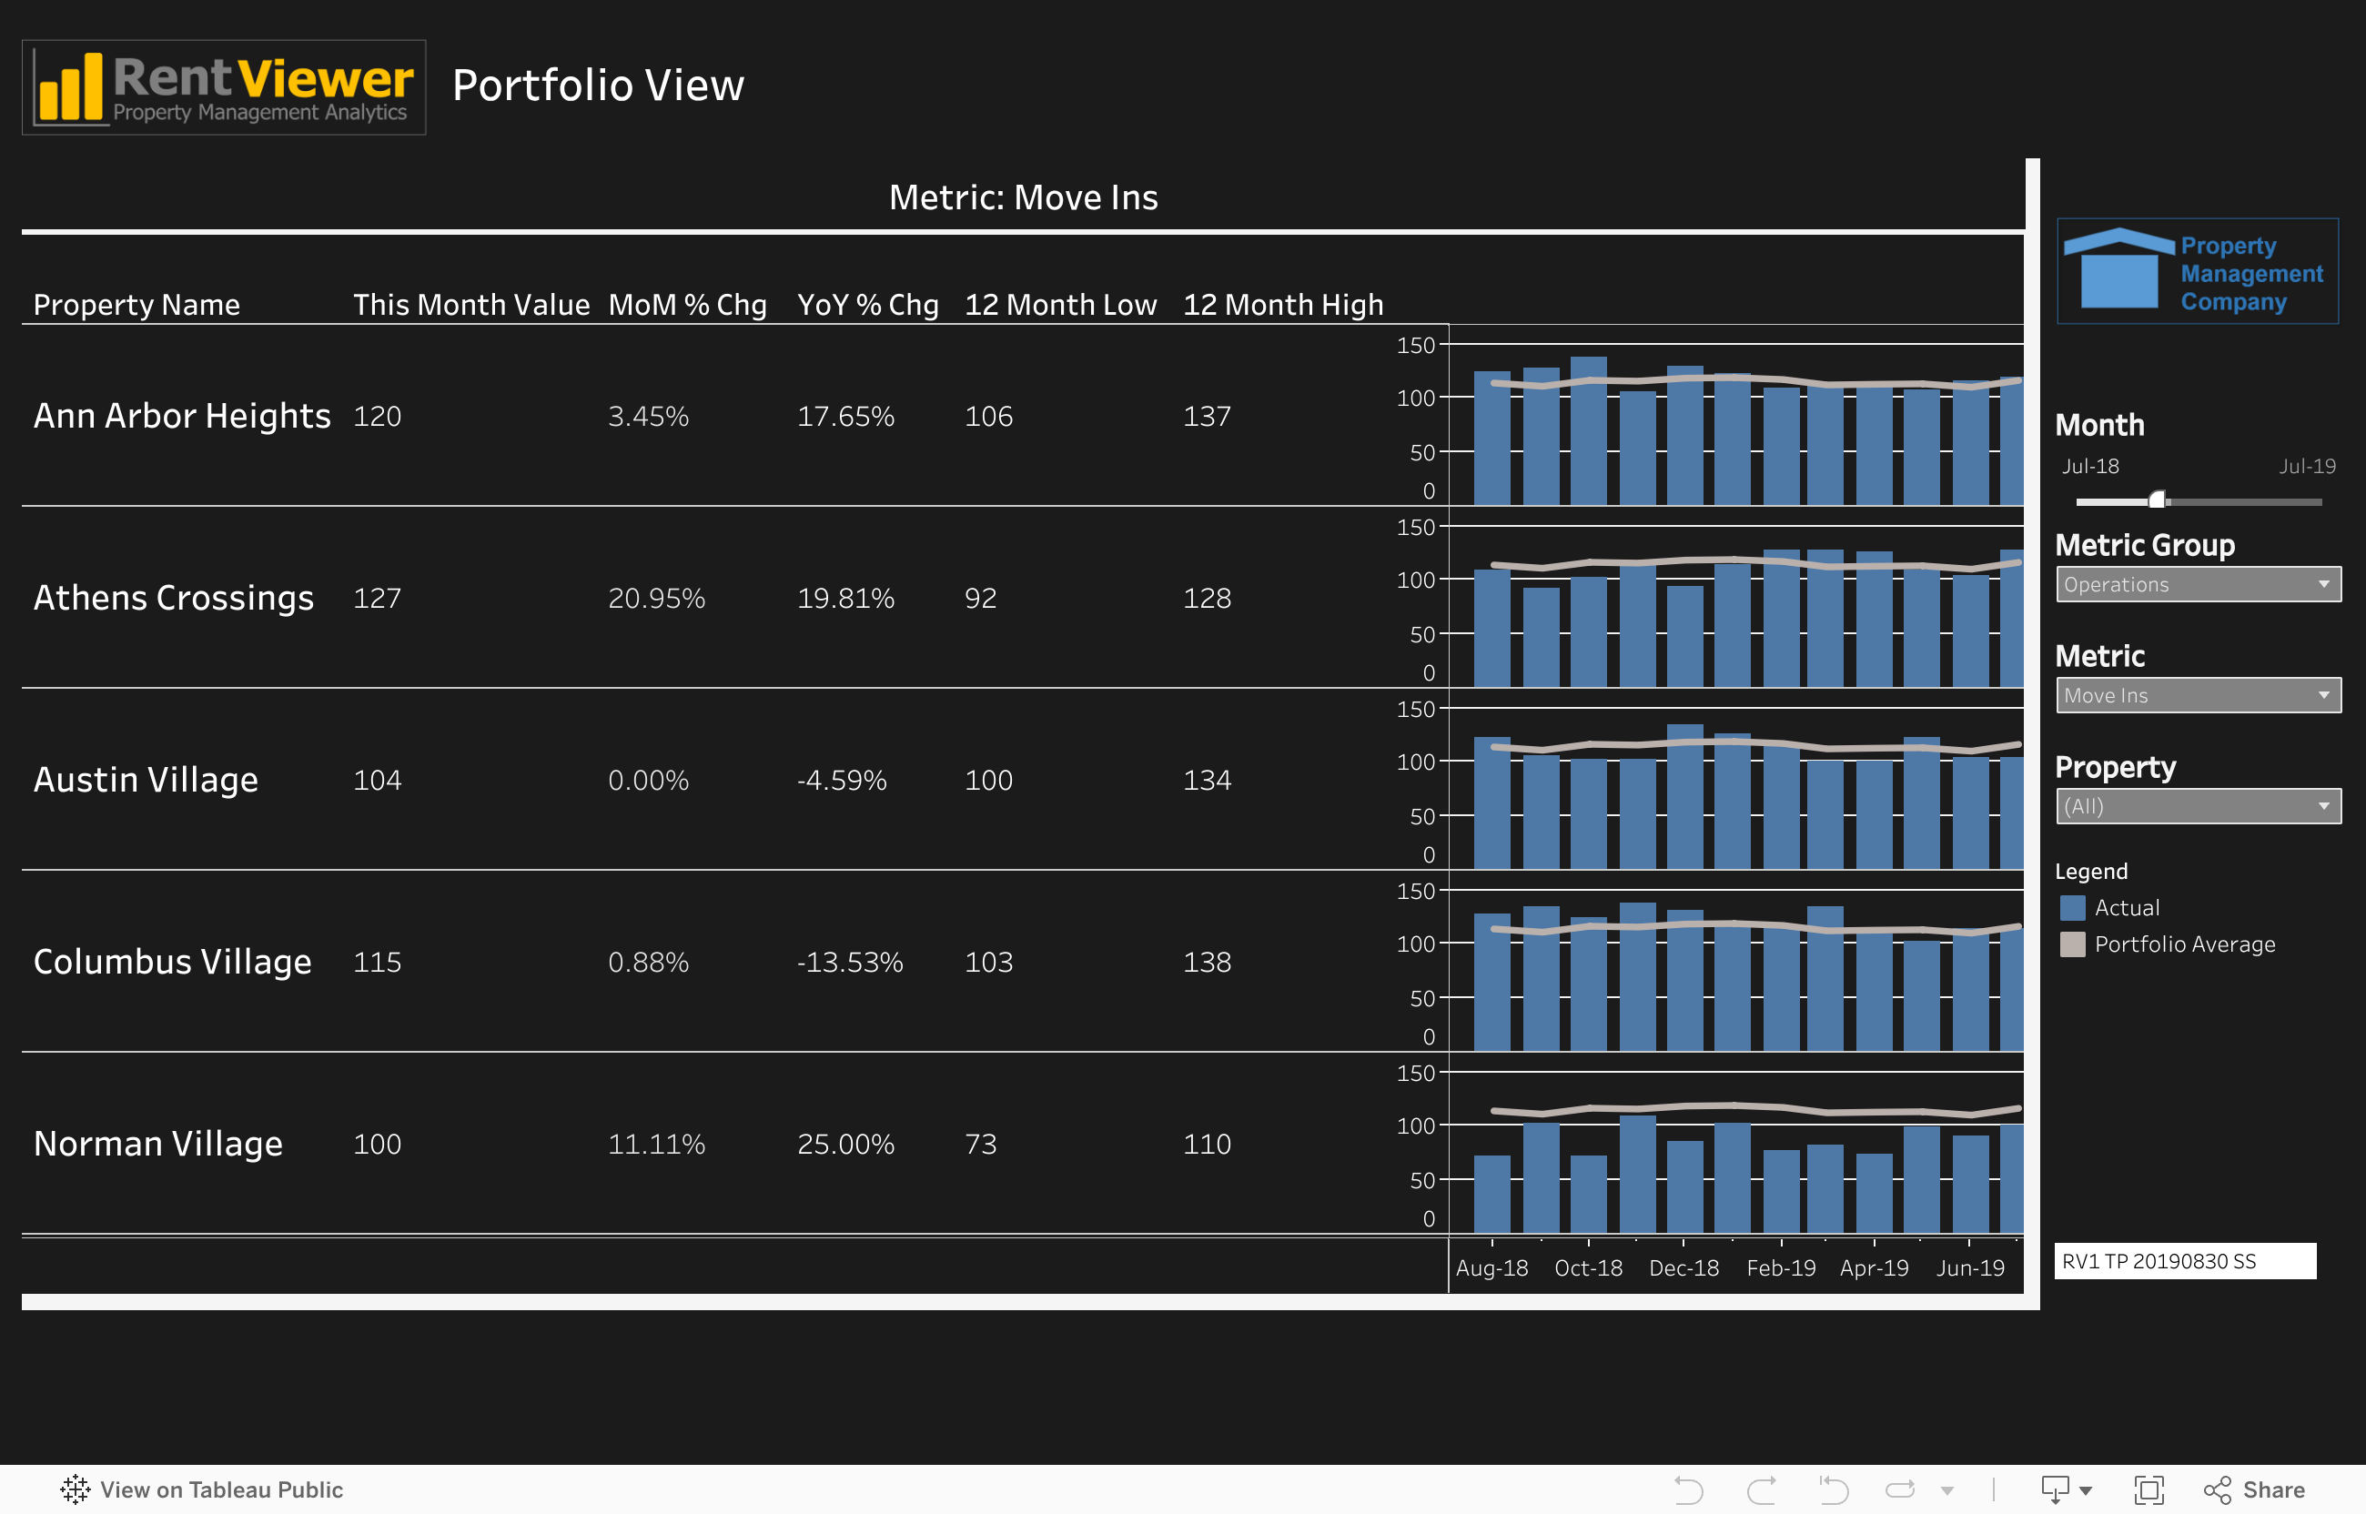The image size is (2366, 1514).
Task: Click the Refresh data icon
Action: tap(1901, 1489)
